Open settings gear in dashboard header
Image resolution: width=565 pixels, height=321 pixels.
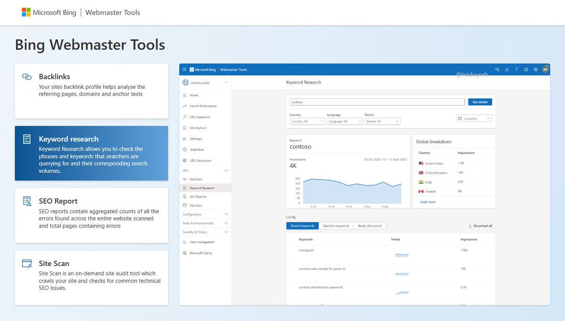(x=536, y=70)
